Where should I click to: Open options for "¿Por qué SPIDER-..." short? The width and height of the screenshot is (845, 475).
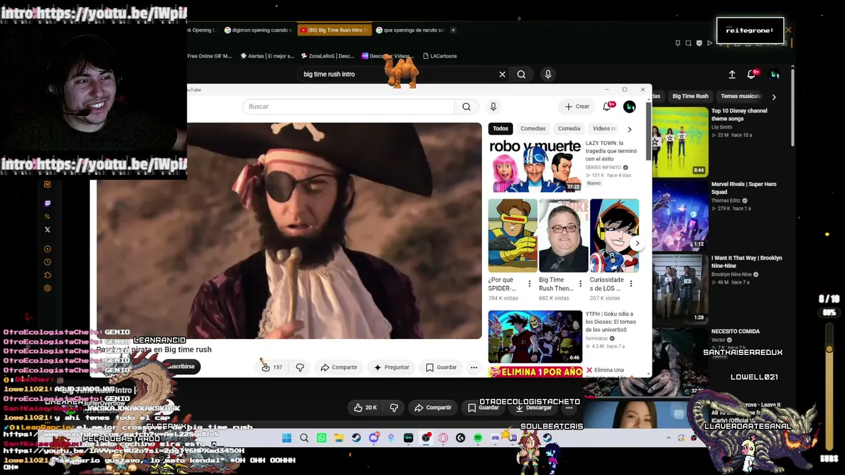[x=529, y=284]
